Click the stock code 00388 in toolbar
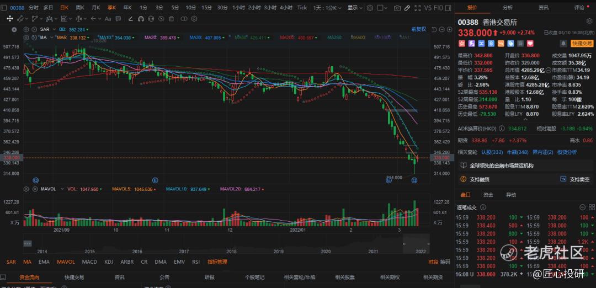This screenshot has width=596, height=288. (x=17, y=8)
